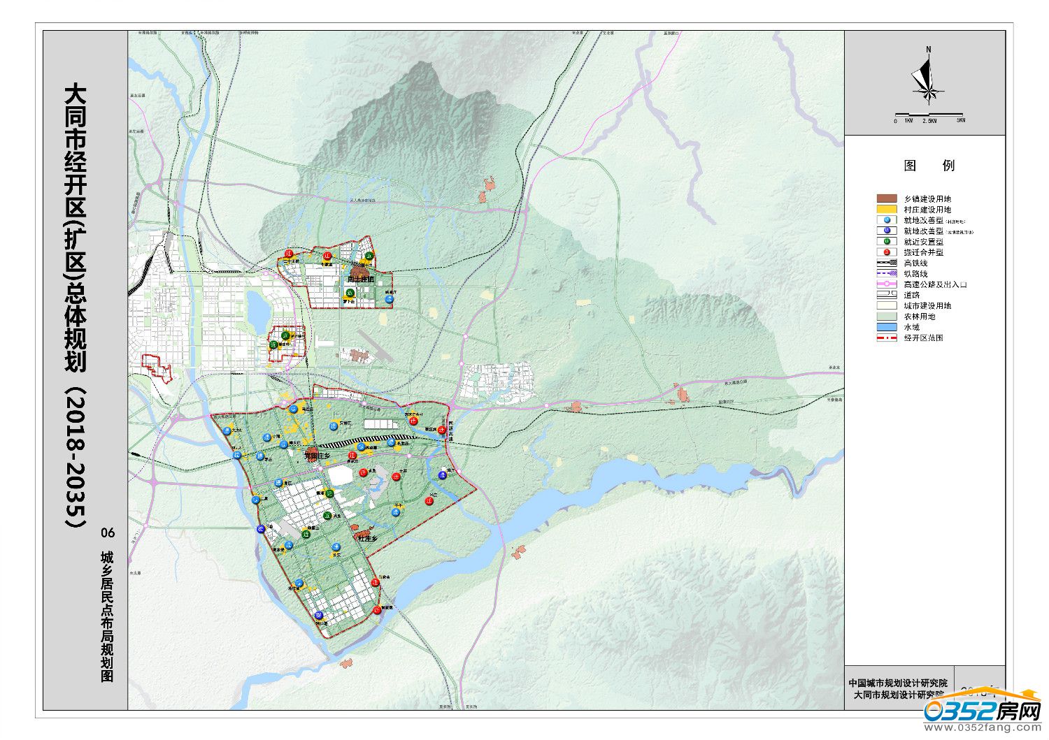Click the brown 乡镇建设用地 legend swatch

coord(887,199)
